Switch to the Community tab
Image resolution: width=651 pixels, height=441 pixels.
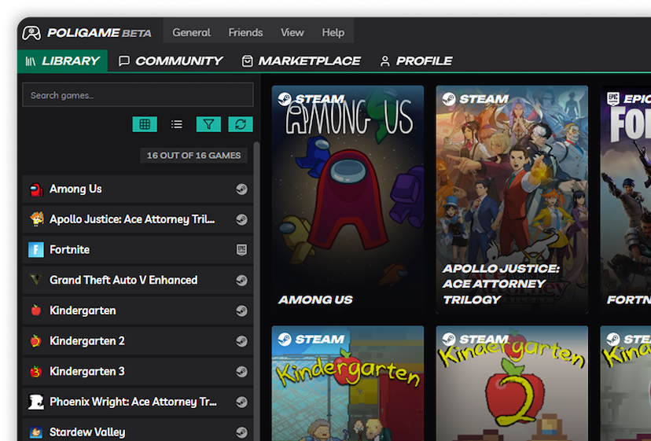pyautogui.click(x=171, y=61)
